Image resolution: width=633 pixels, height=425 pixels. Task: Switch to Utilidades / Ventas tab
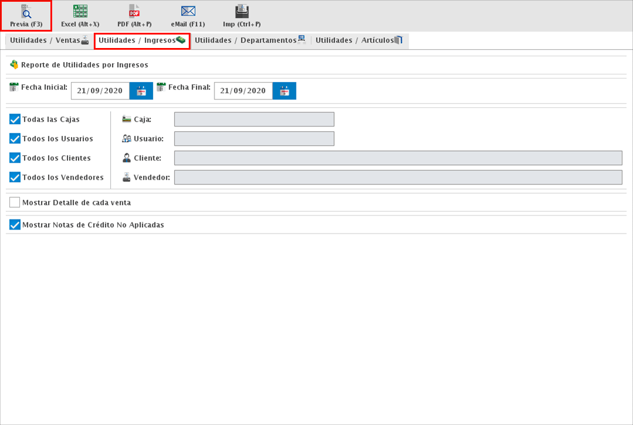coord(49,40)
